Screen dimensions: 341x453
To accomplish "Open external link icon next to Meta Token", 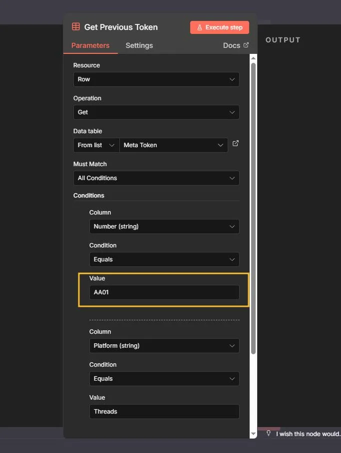I will pos(236,144).
